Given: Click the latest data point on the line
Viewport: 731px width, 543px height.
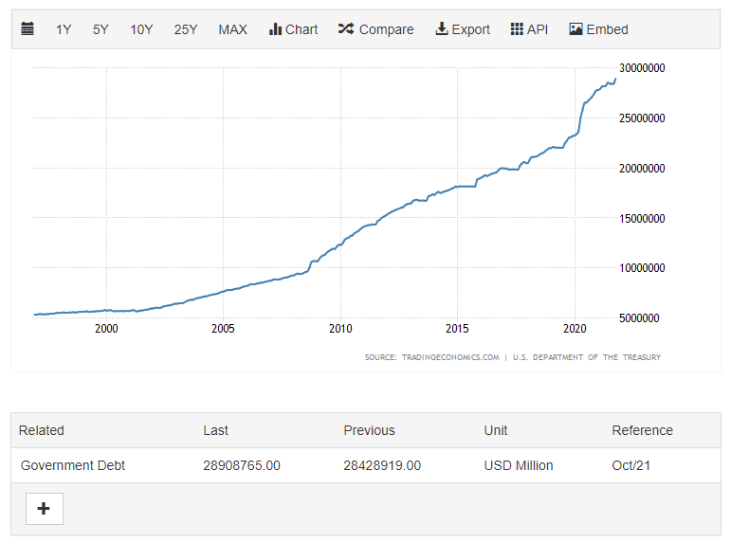Looking at the screenshot, I should click(615, 79).
